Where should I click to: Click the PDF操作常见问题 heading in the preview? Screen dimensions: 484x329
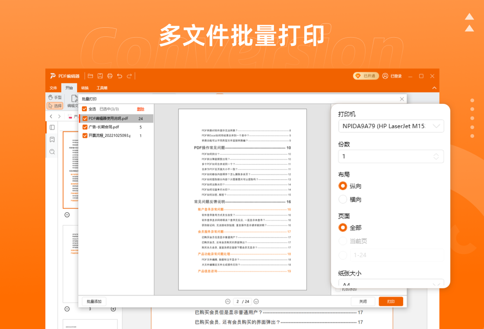[x=209, y=148]
